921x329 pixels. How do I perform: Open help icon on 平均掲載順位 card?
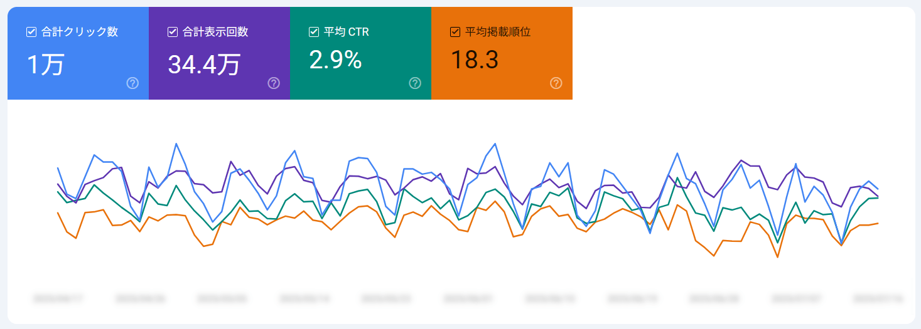click(556, 83)
